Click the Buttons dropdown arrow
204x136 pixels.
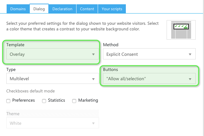pyautogui.click(x=190, y=79)
